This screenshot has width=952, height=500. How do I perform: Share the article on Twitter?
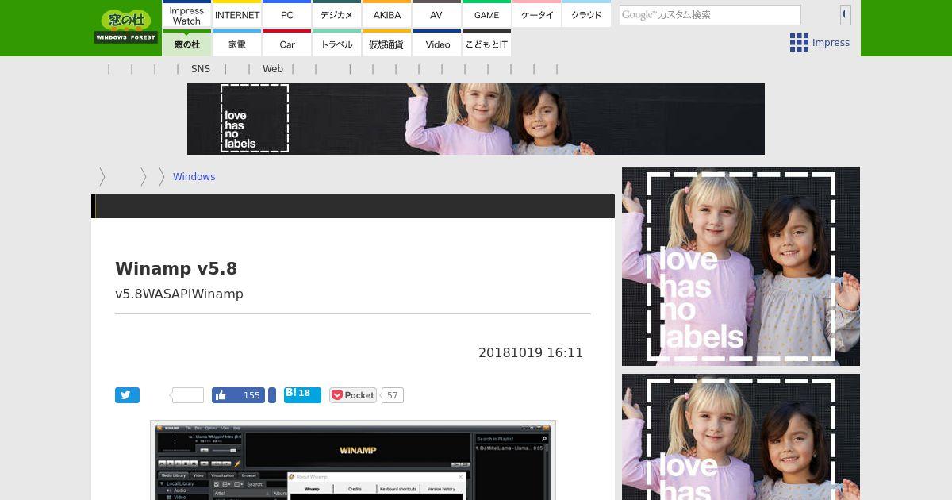pos(127,395)
